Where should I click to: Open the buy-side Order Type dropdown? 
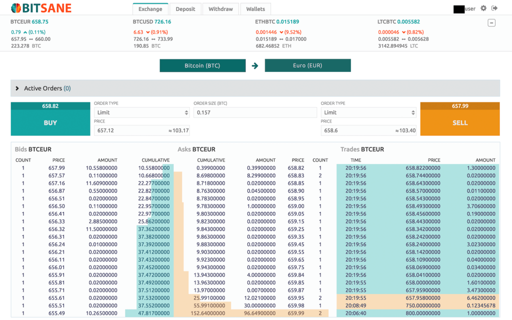click(x=141, y=112)
